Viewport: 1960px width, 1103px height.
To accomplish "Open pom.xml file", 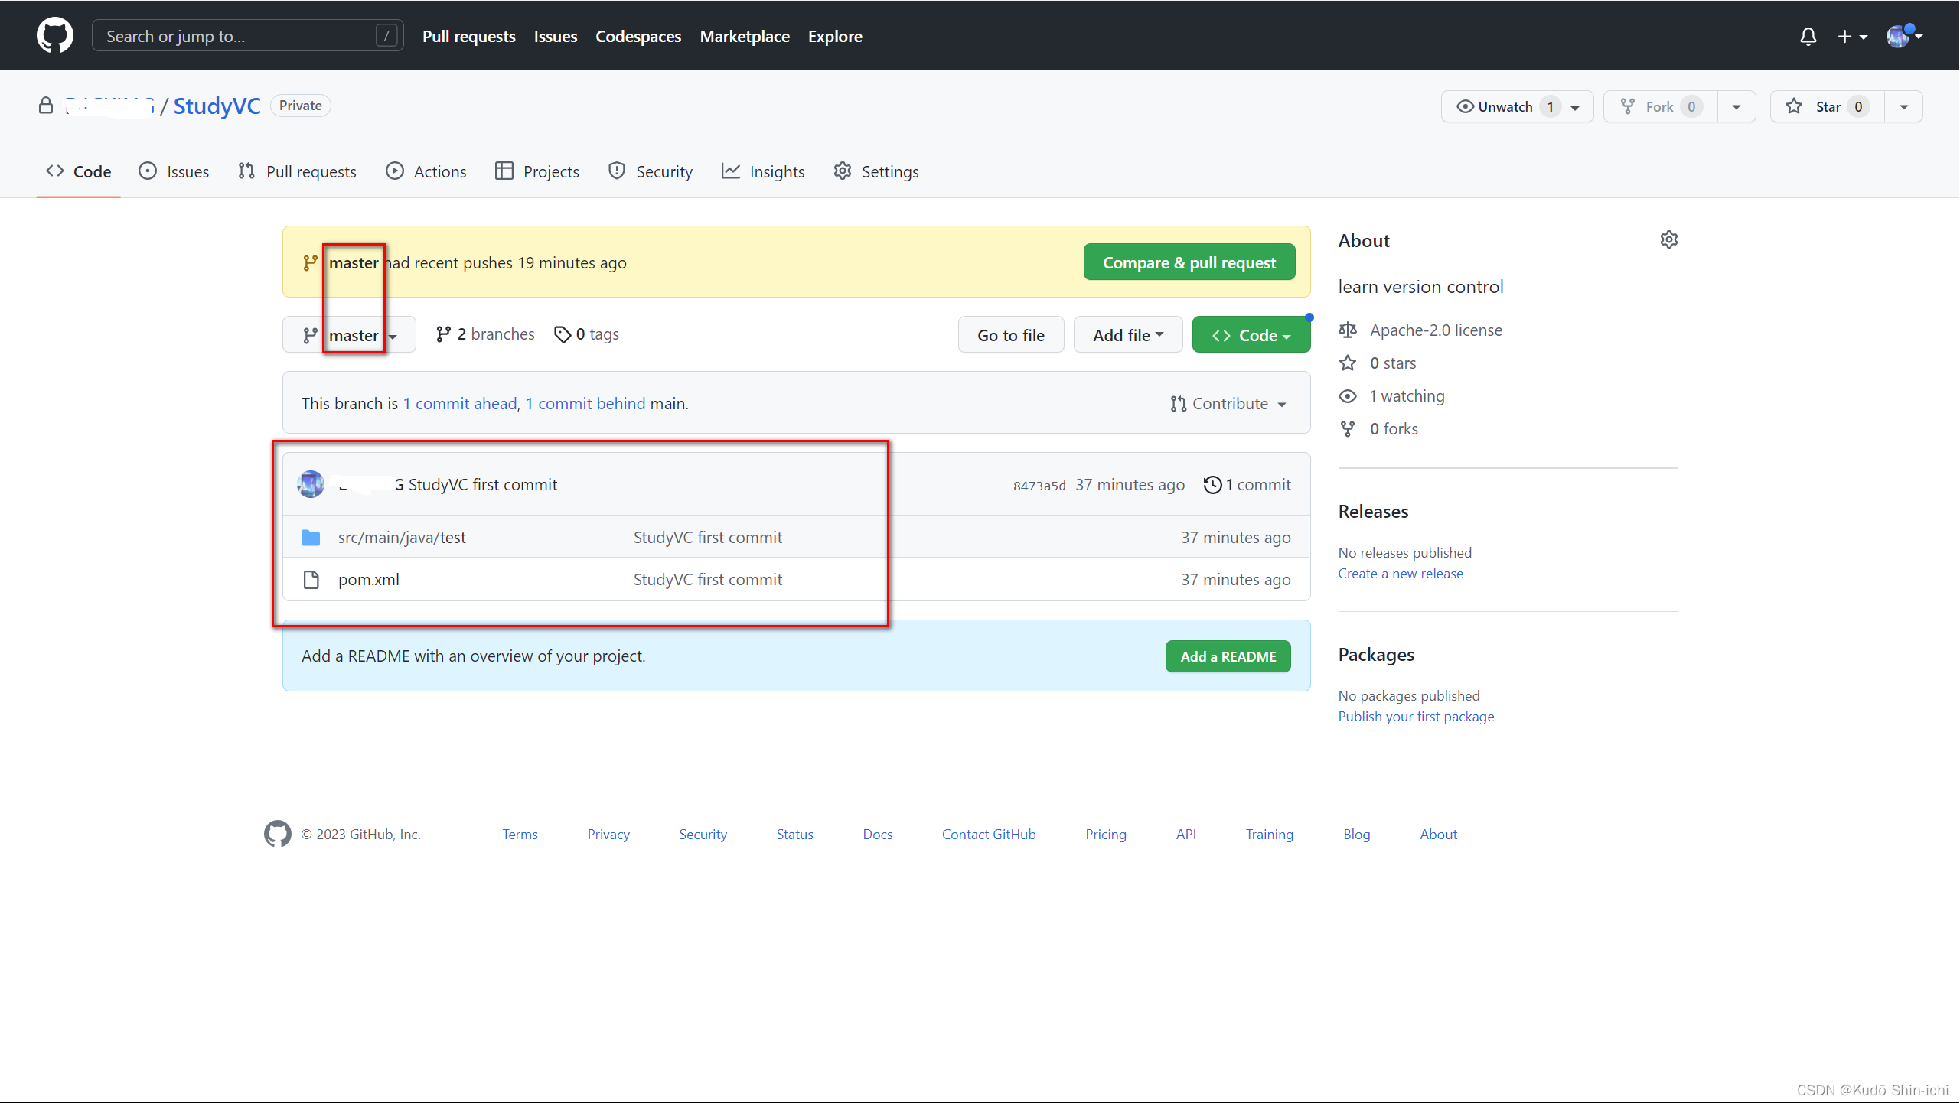I will (368, 580).
